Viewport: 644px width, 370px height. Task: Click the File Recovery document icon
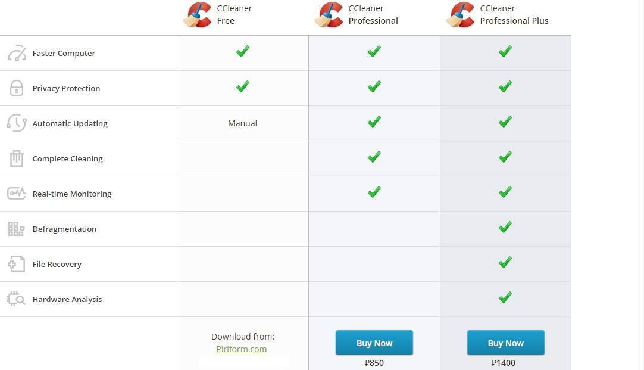[x=17, y=264]
